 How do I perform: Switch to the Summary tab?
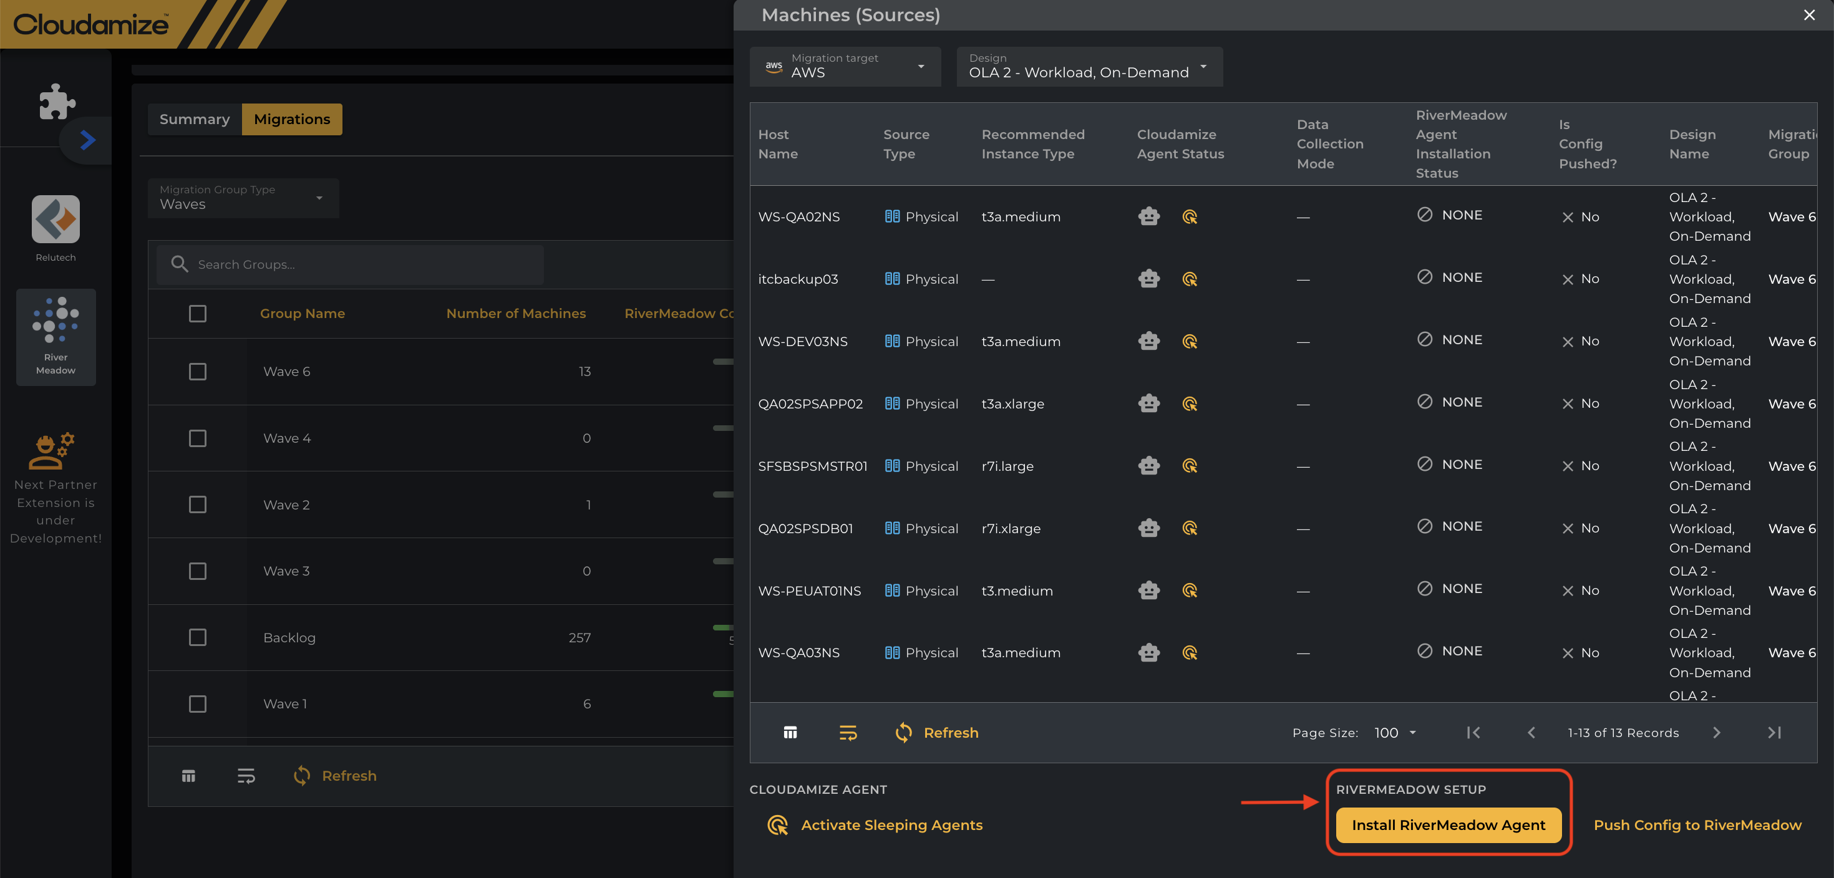[x=195, y=119]
